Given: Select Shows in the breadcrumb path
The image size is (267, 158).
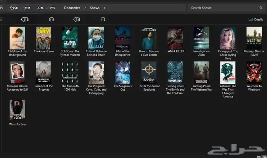Looking at the screenshot, I should tap(95, 8).
